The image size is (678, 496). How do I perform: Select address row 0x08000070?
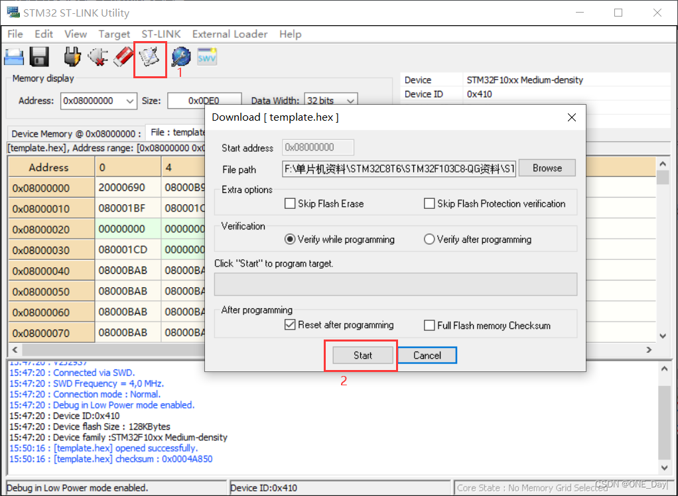[52, 333]
